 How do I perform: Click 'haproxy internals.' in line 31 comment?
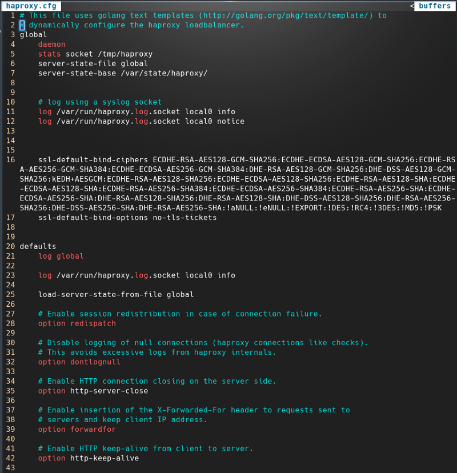[235, 352]
